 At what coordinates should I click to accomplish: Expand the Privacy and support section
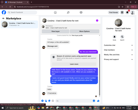[x=118, y=59]
